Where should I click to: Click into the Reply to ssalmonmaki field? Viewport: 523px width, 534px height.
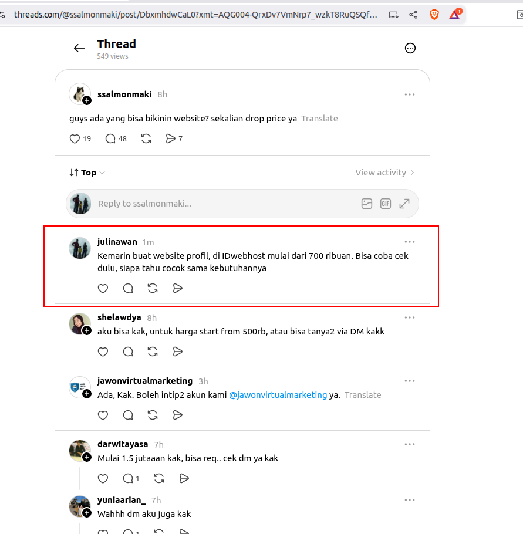(225, 204)
